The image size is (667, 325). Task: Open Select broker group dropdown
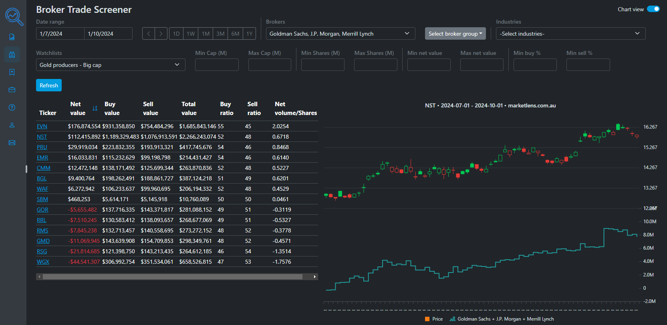pyautogui.click(x=455, y=34)
